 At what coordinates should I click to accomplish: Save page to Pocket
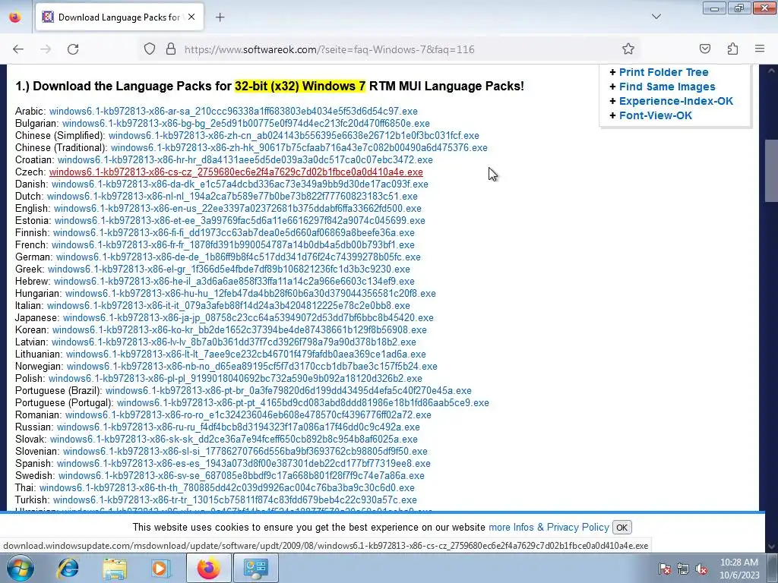704,49
